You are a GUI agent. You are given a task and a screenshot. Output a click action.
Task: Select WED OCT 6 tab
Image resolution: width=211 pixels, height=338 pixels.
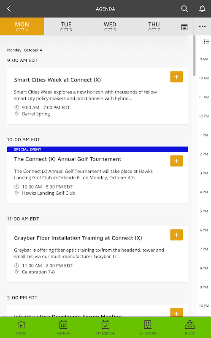click(x=110, y=27)
